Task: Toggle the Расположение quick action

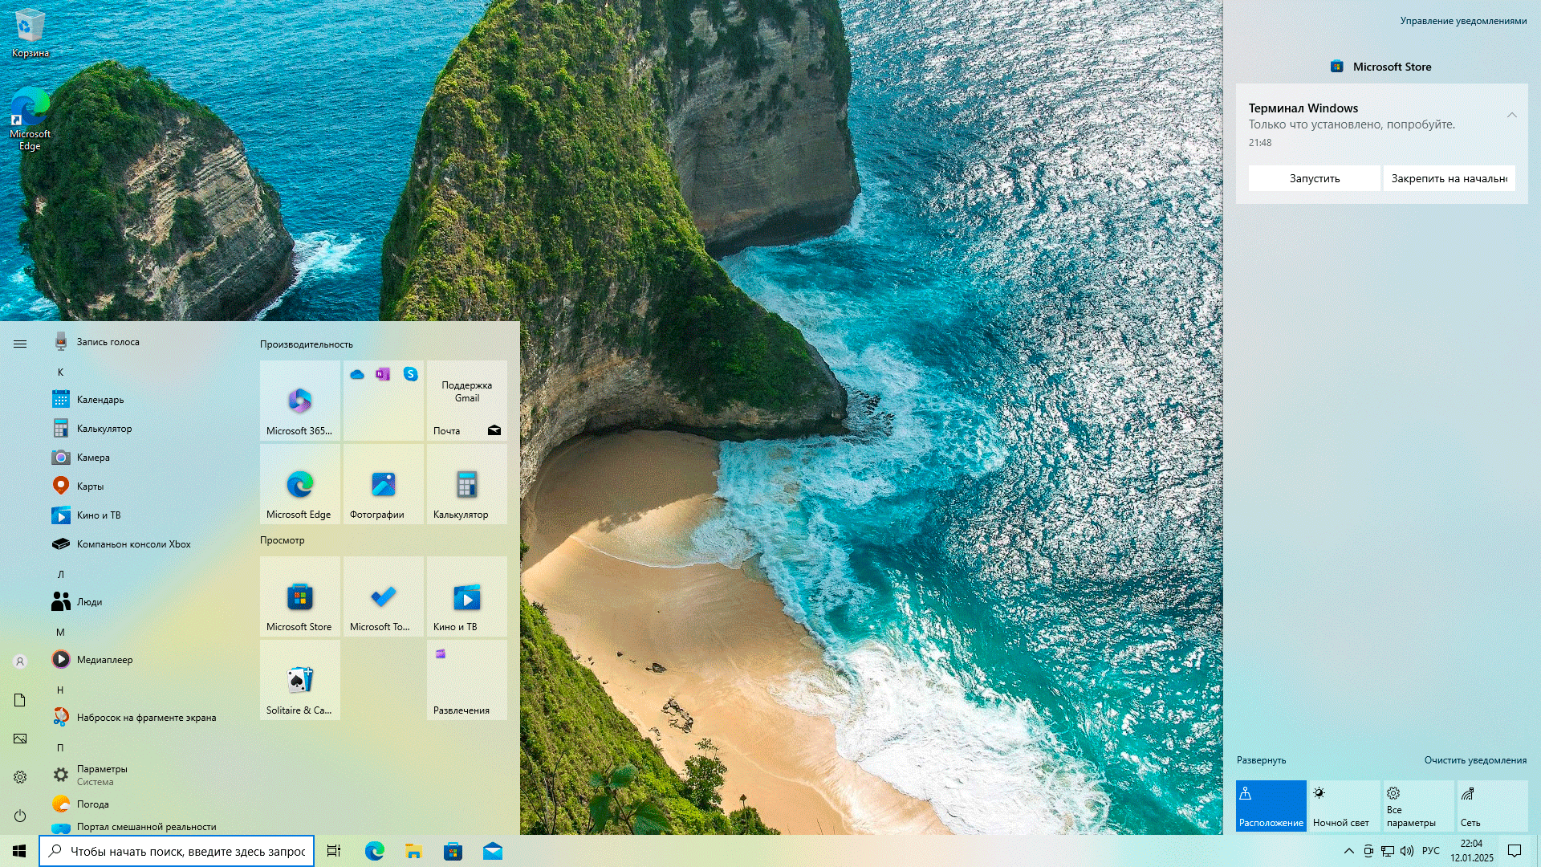Action: click(1271, 805)
